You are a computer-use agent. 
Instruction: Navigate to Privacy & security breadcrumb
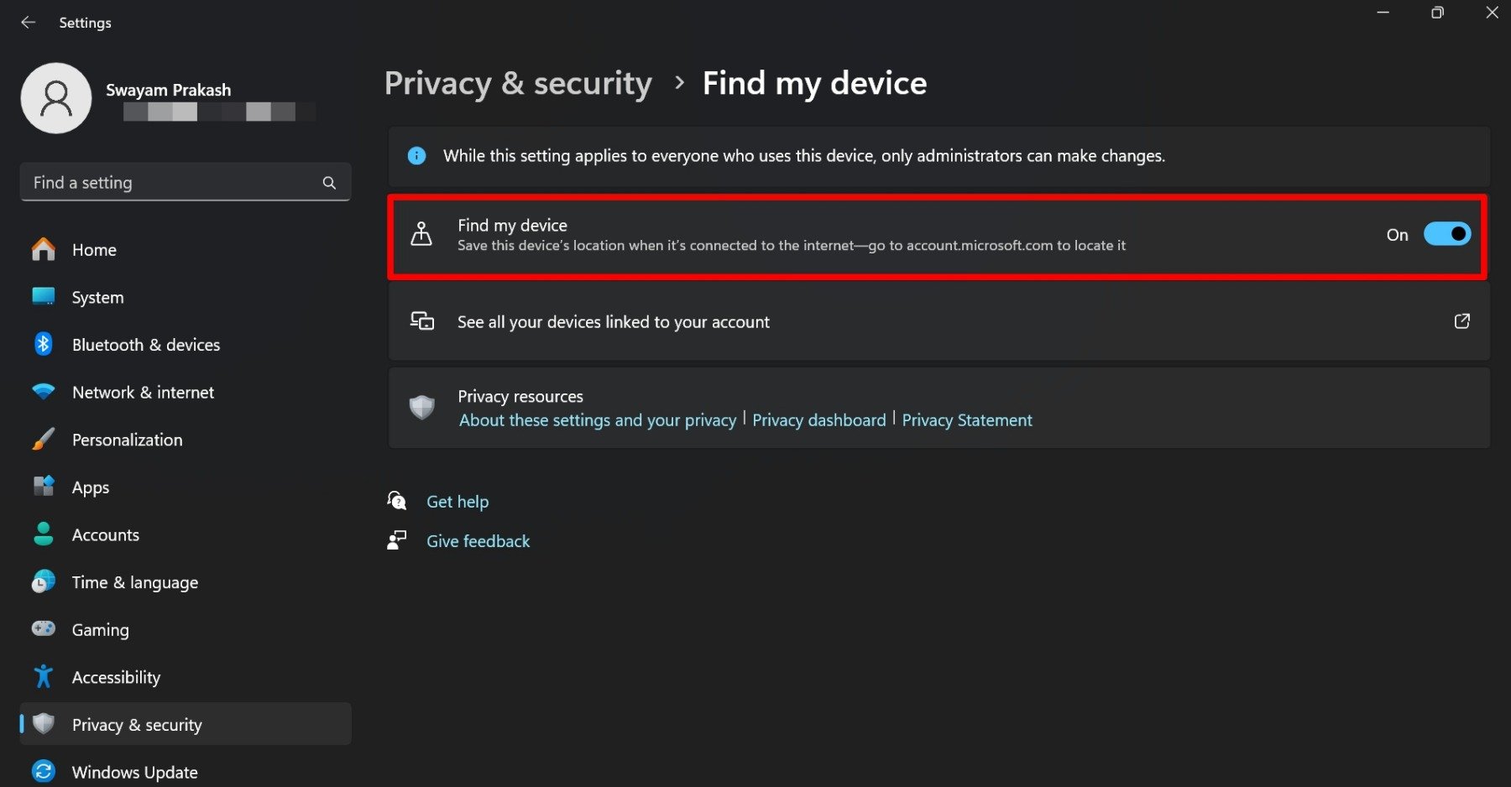tap(518, 82)
